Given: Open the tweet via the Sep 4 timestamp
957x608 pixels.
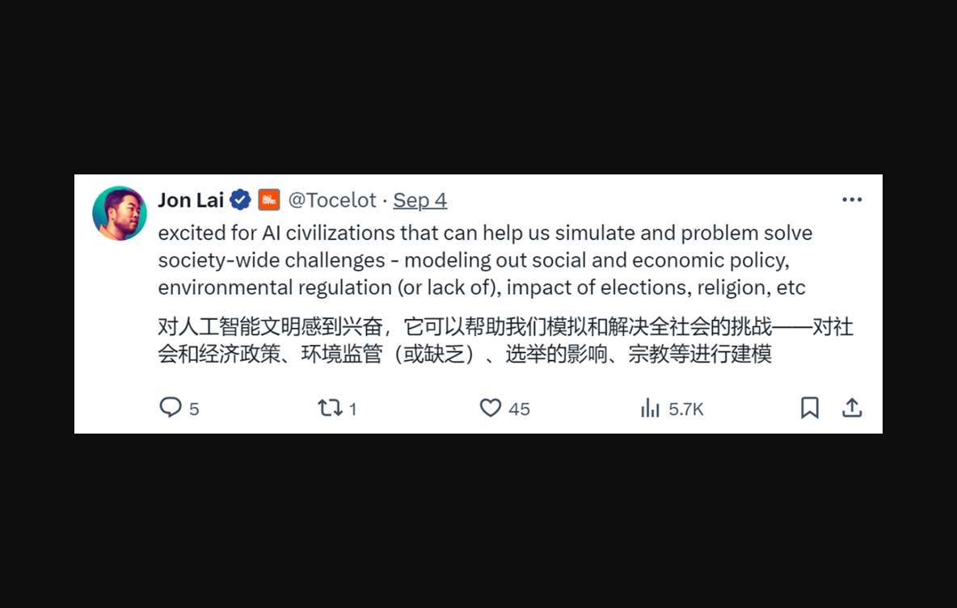Looking at the screenshot, I should [419, 199].
